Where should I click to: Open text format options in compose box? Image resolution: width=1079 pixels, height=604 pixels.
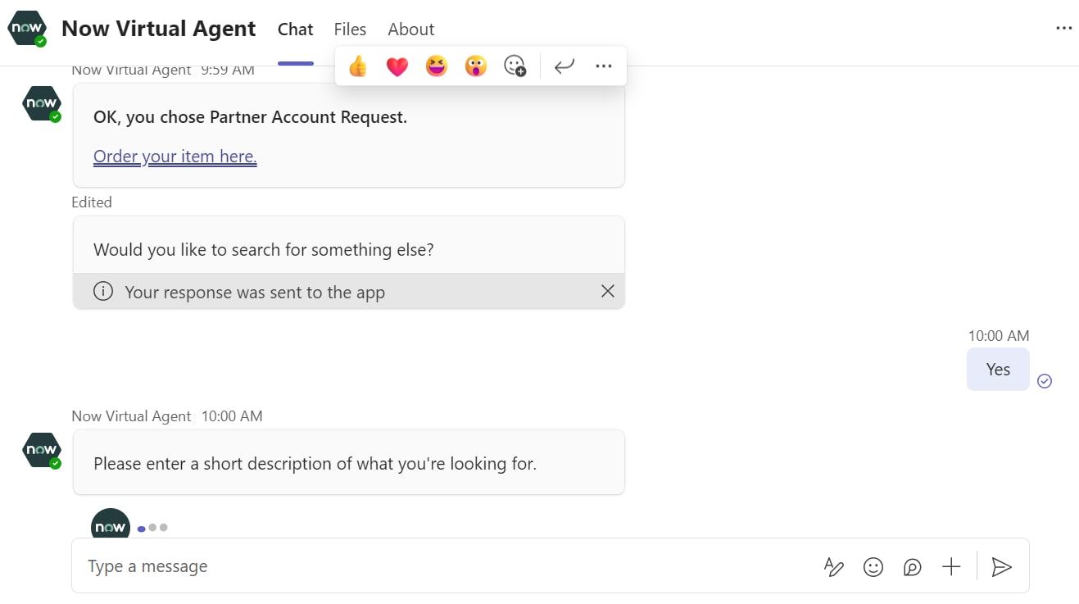(833, 566)
